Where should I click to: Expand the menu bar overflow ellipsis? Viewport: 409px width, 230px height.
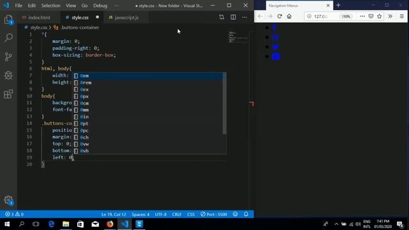[x=116, y=6]
